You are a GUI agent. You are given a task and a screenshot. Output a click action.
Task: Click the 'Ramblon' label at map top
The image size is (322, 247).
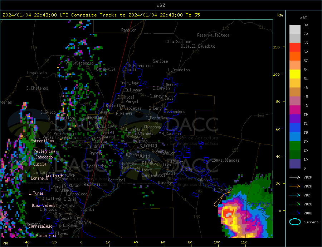coord(129,30)
